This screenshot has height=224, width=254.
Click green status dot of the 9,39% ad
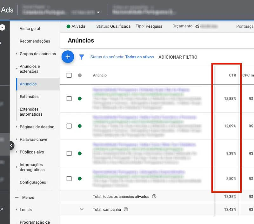coord(80,153)
